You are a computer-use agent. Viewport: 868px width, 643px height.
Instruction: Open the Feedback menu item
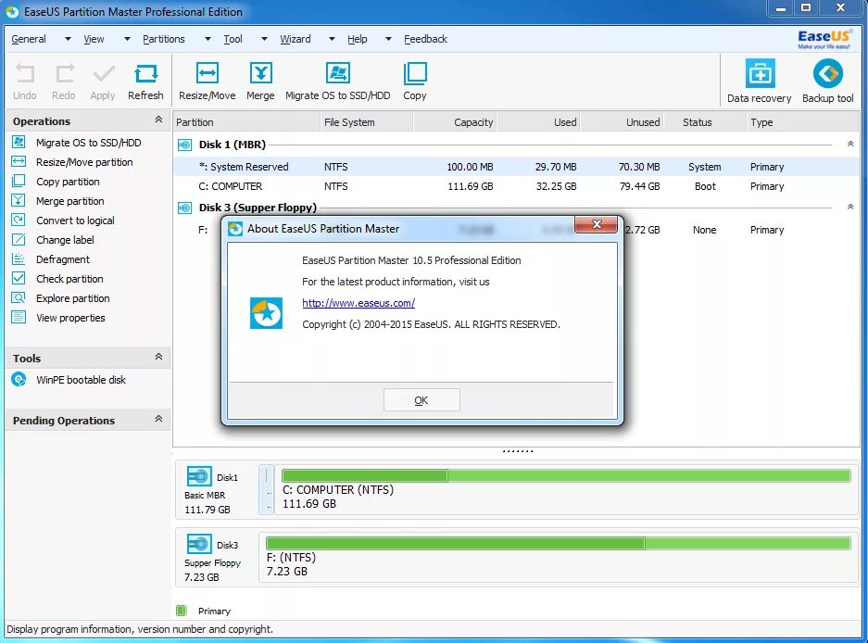tap(425, 39)
